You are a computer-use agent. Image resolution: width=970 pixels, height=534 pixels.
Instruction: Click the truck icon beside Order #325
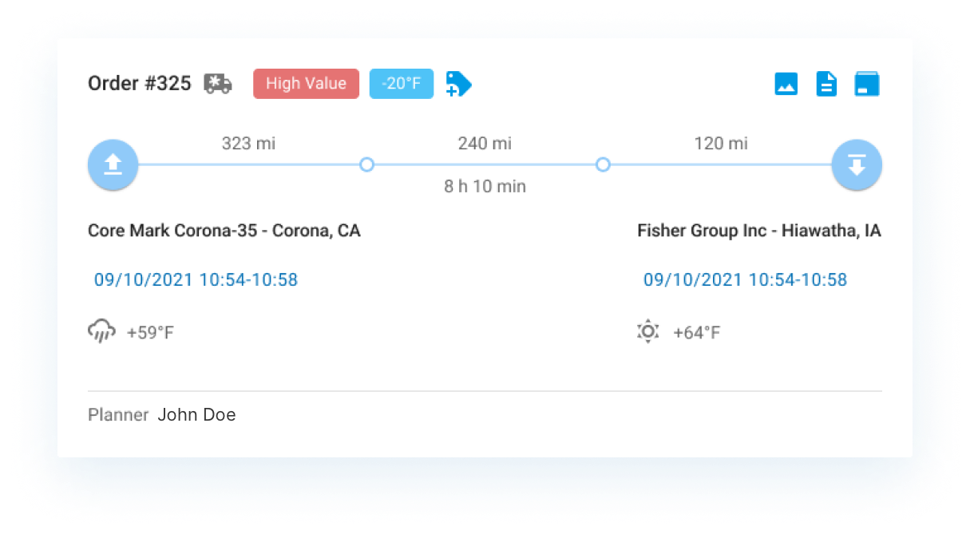pyautogui.click(x=220, y=84)
